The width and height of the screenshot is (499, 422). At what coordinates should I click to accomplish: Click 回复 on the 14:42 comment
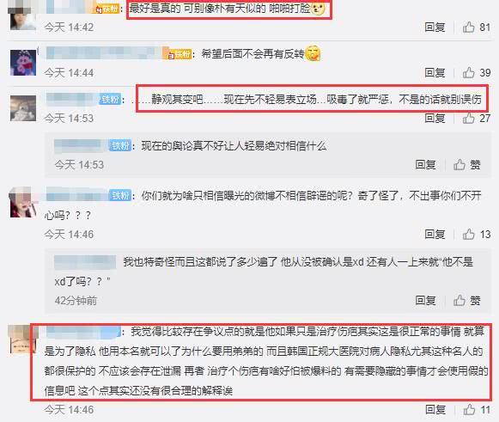coord(435,28)
